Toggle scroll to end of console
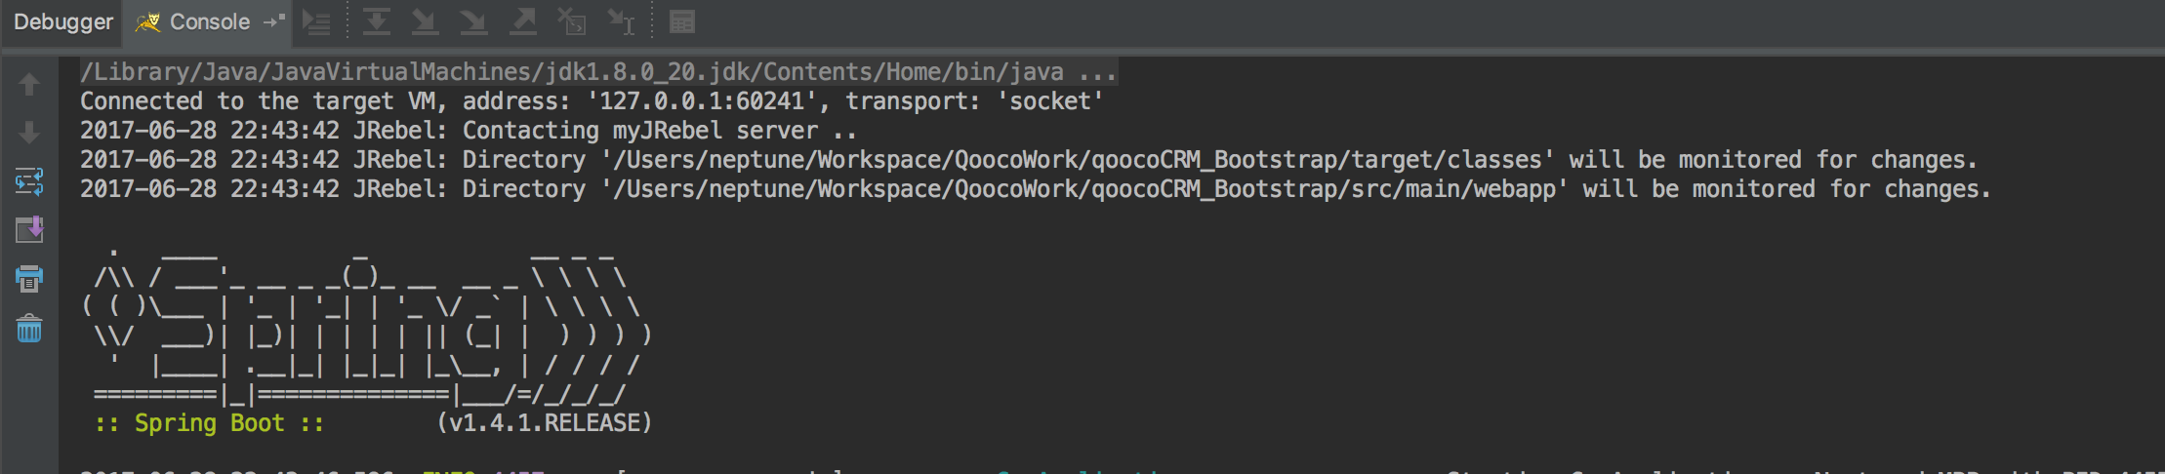2165x474 pixels. 29,230
